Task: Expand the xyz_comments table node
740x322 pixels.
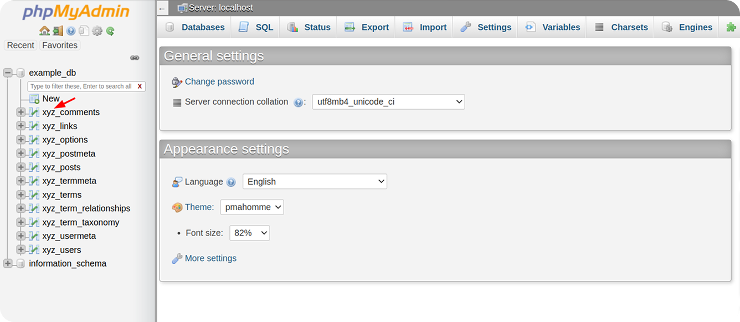Action: click(x=21, y=112)
